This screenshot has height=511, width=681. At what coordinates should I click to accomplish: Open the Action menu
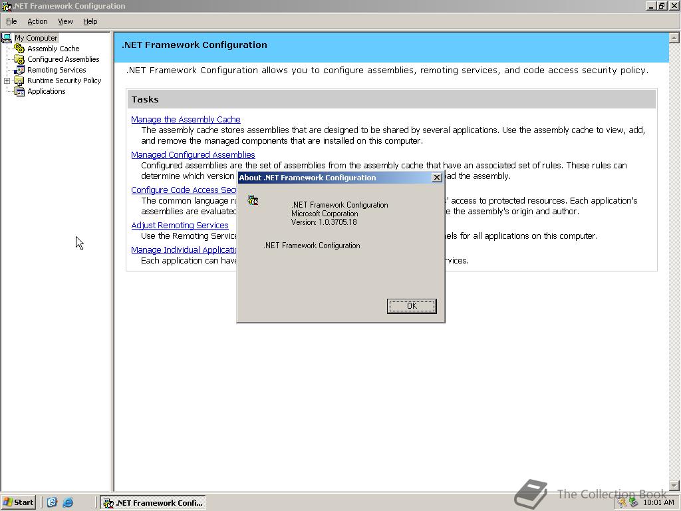tap(37, 21)
